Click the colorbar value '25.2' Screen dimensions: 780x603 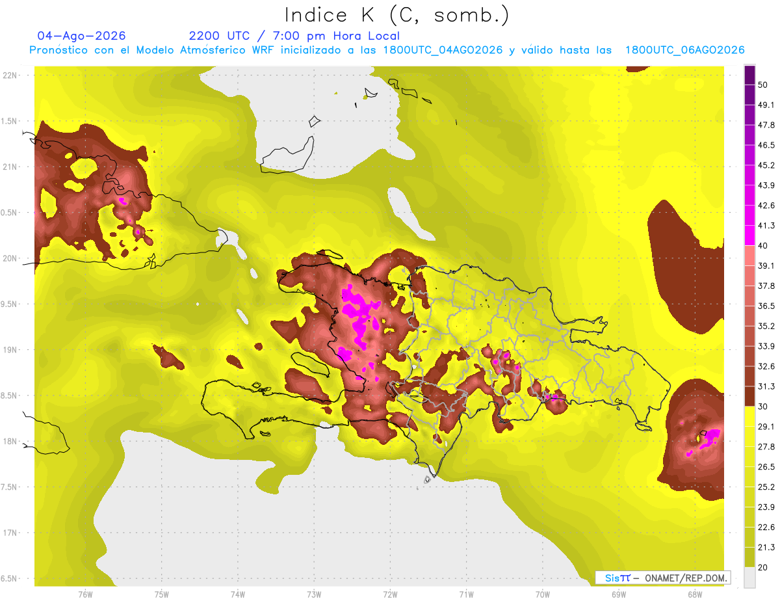point(766,487)
